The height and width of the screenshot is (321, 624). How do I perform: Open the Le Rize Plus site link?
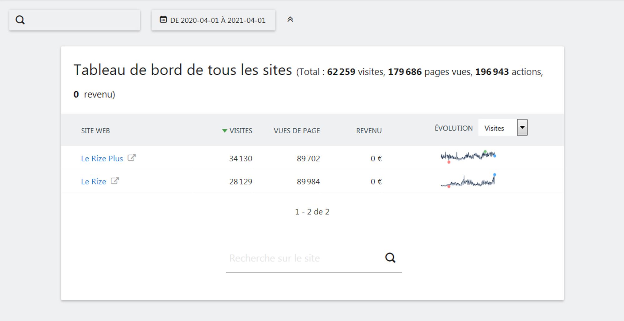101,158
